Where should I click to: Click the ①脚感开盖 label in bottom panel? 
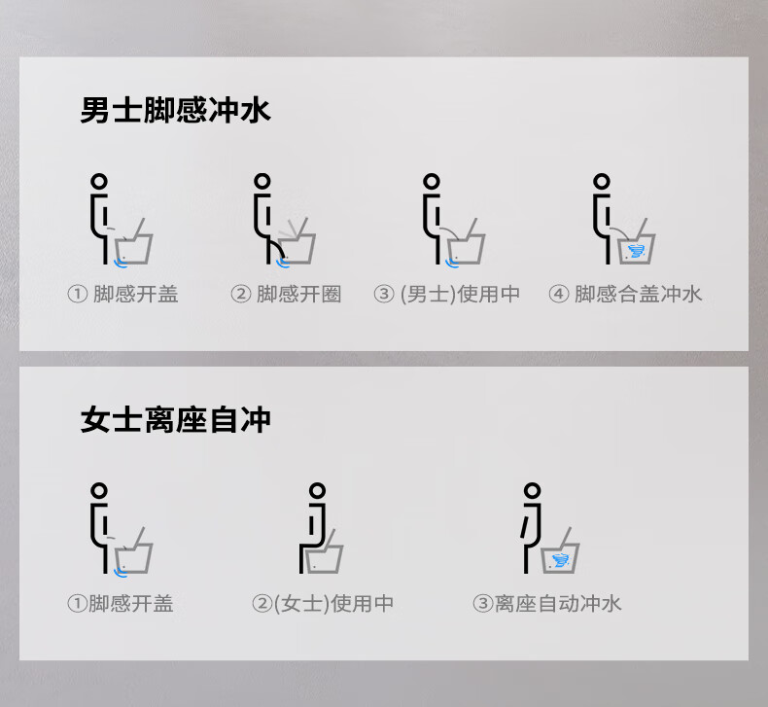(x=121, y=603)
